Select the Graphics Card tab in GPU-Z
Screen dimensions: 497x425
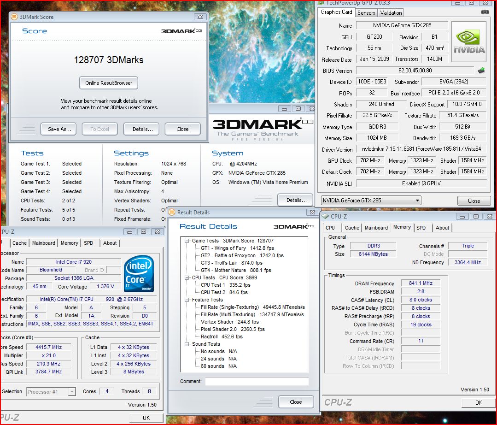coord(336,12)
